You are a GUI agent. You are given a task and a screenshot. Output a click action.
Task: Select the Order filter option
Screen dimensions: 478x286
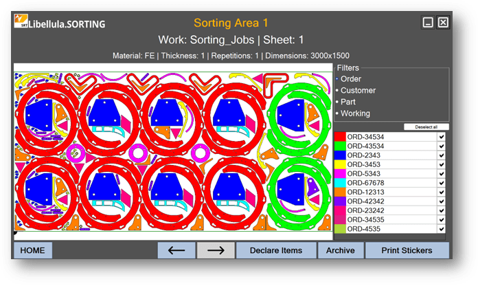pos(350,79)
